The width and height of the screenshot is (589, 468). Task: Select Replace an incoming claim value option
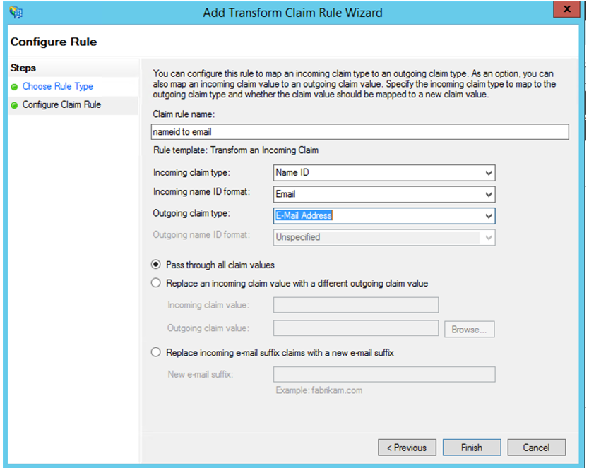pyautogui.click(x=156, y=283)
